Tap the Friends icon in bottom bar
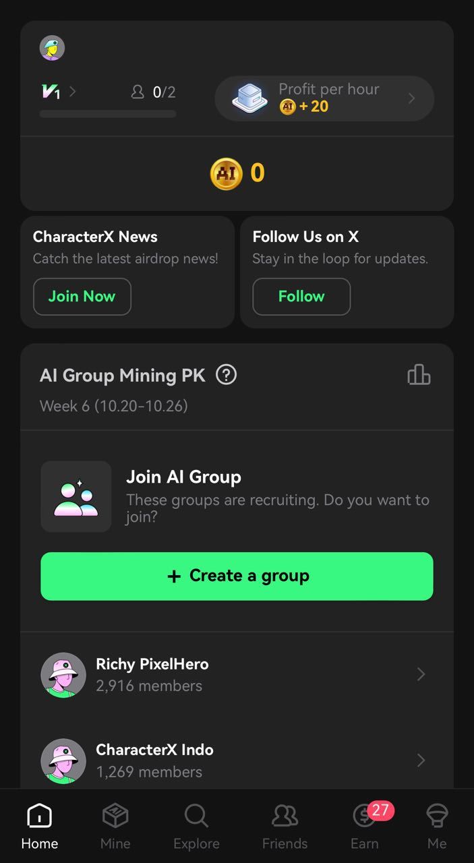 point(285,816)
